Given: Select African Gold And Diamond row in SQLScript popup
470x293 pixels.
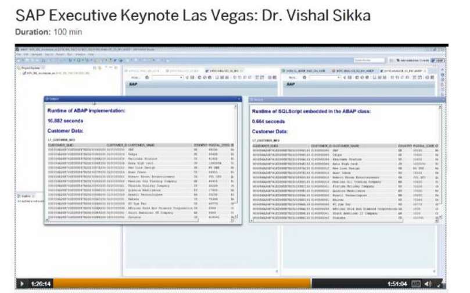Looking at the screenshot, I should click(345, 209).
